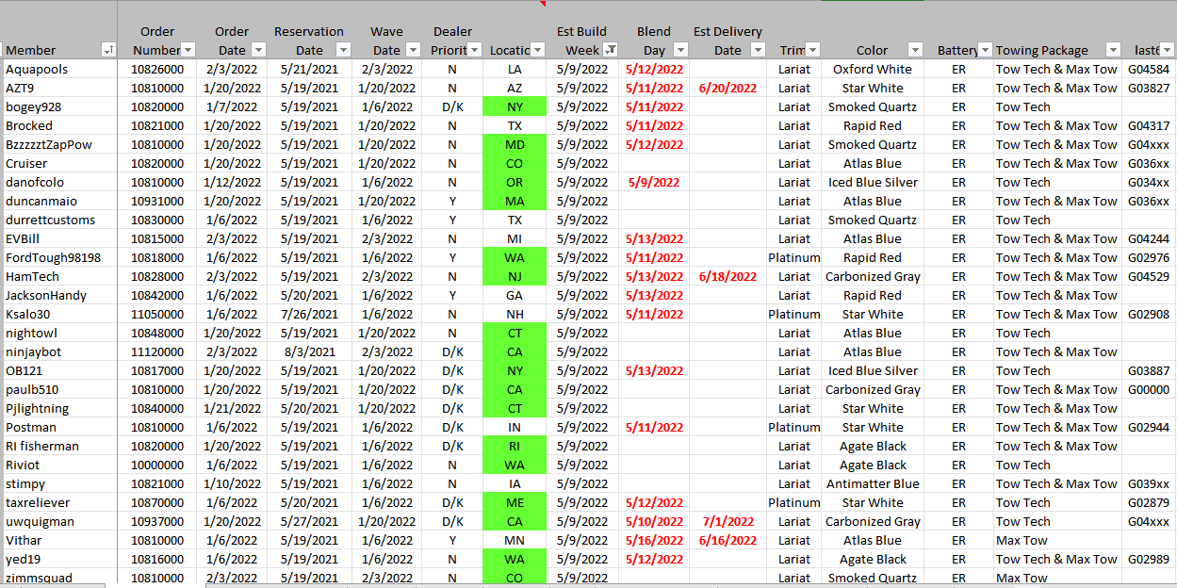Click the active filter icon on Est Build Week
Viewport: 1177px width, 588px height.
(x=611, y=50)
